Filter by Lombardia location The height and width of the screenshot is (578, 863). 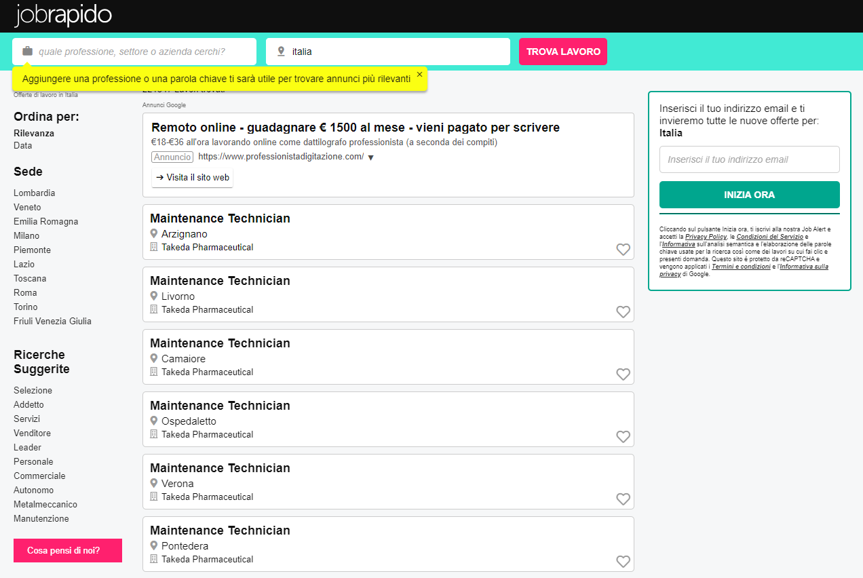click(35, 193)
